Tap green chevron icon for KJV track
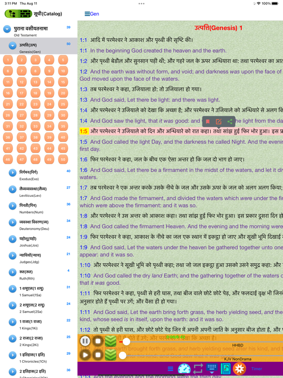Viewport: 283px width, 378px height. click(111, 355)
